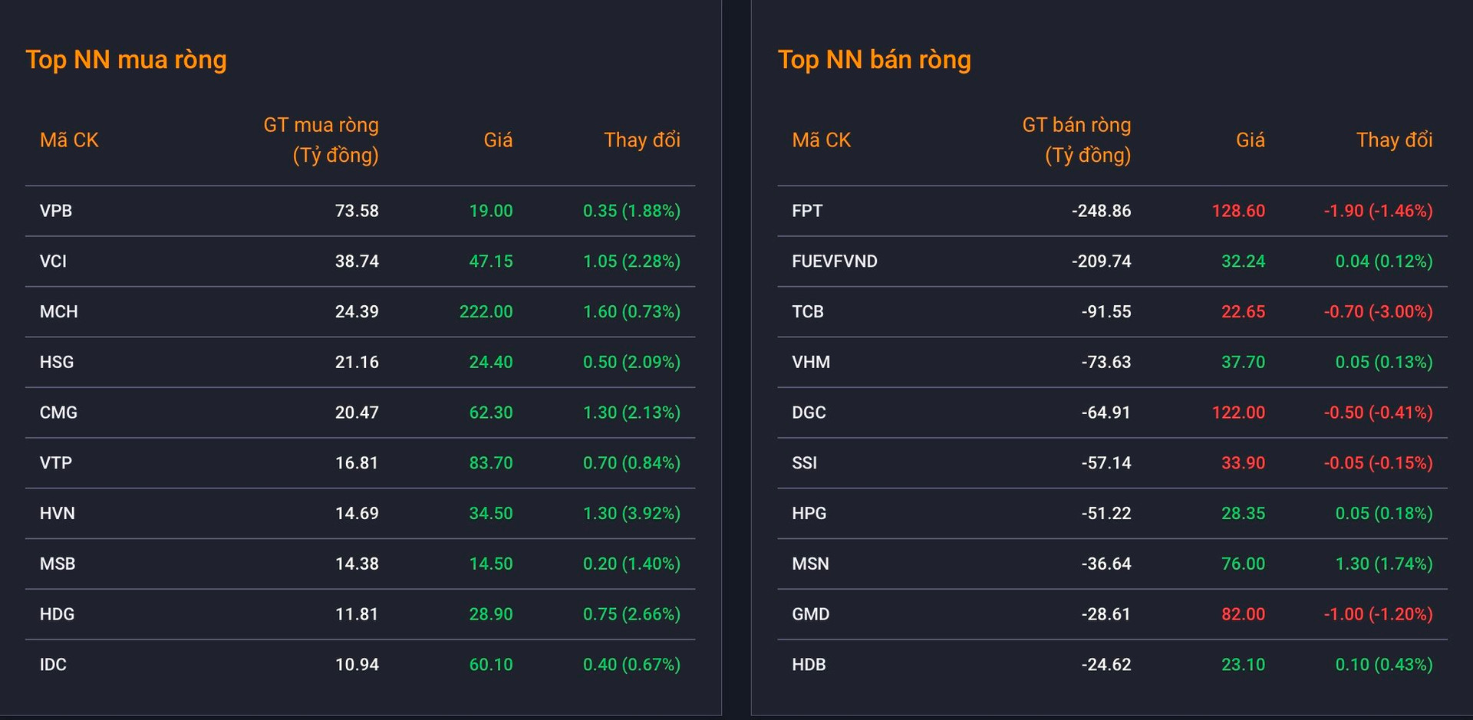Click FUEVFVND net-sell value -209.74
Image resolution: width=1473 pixels, height=720 pixels.
click(x=1102, y=261)
